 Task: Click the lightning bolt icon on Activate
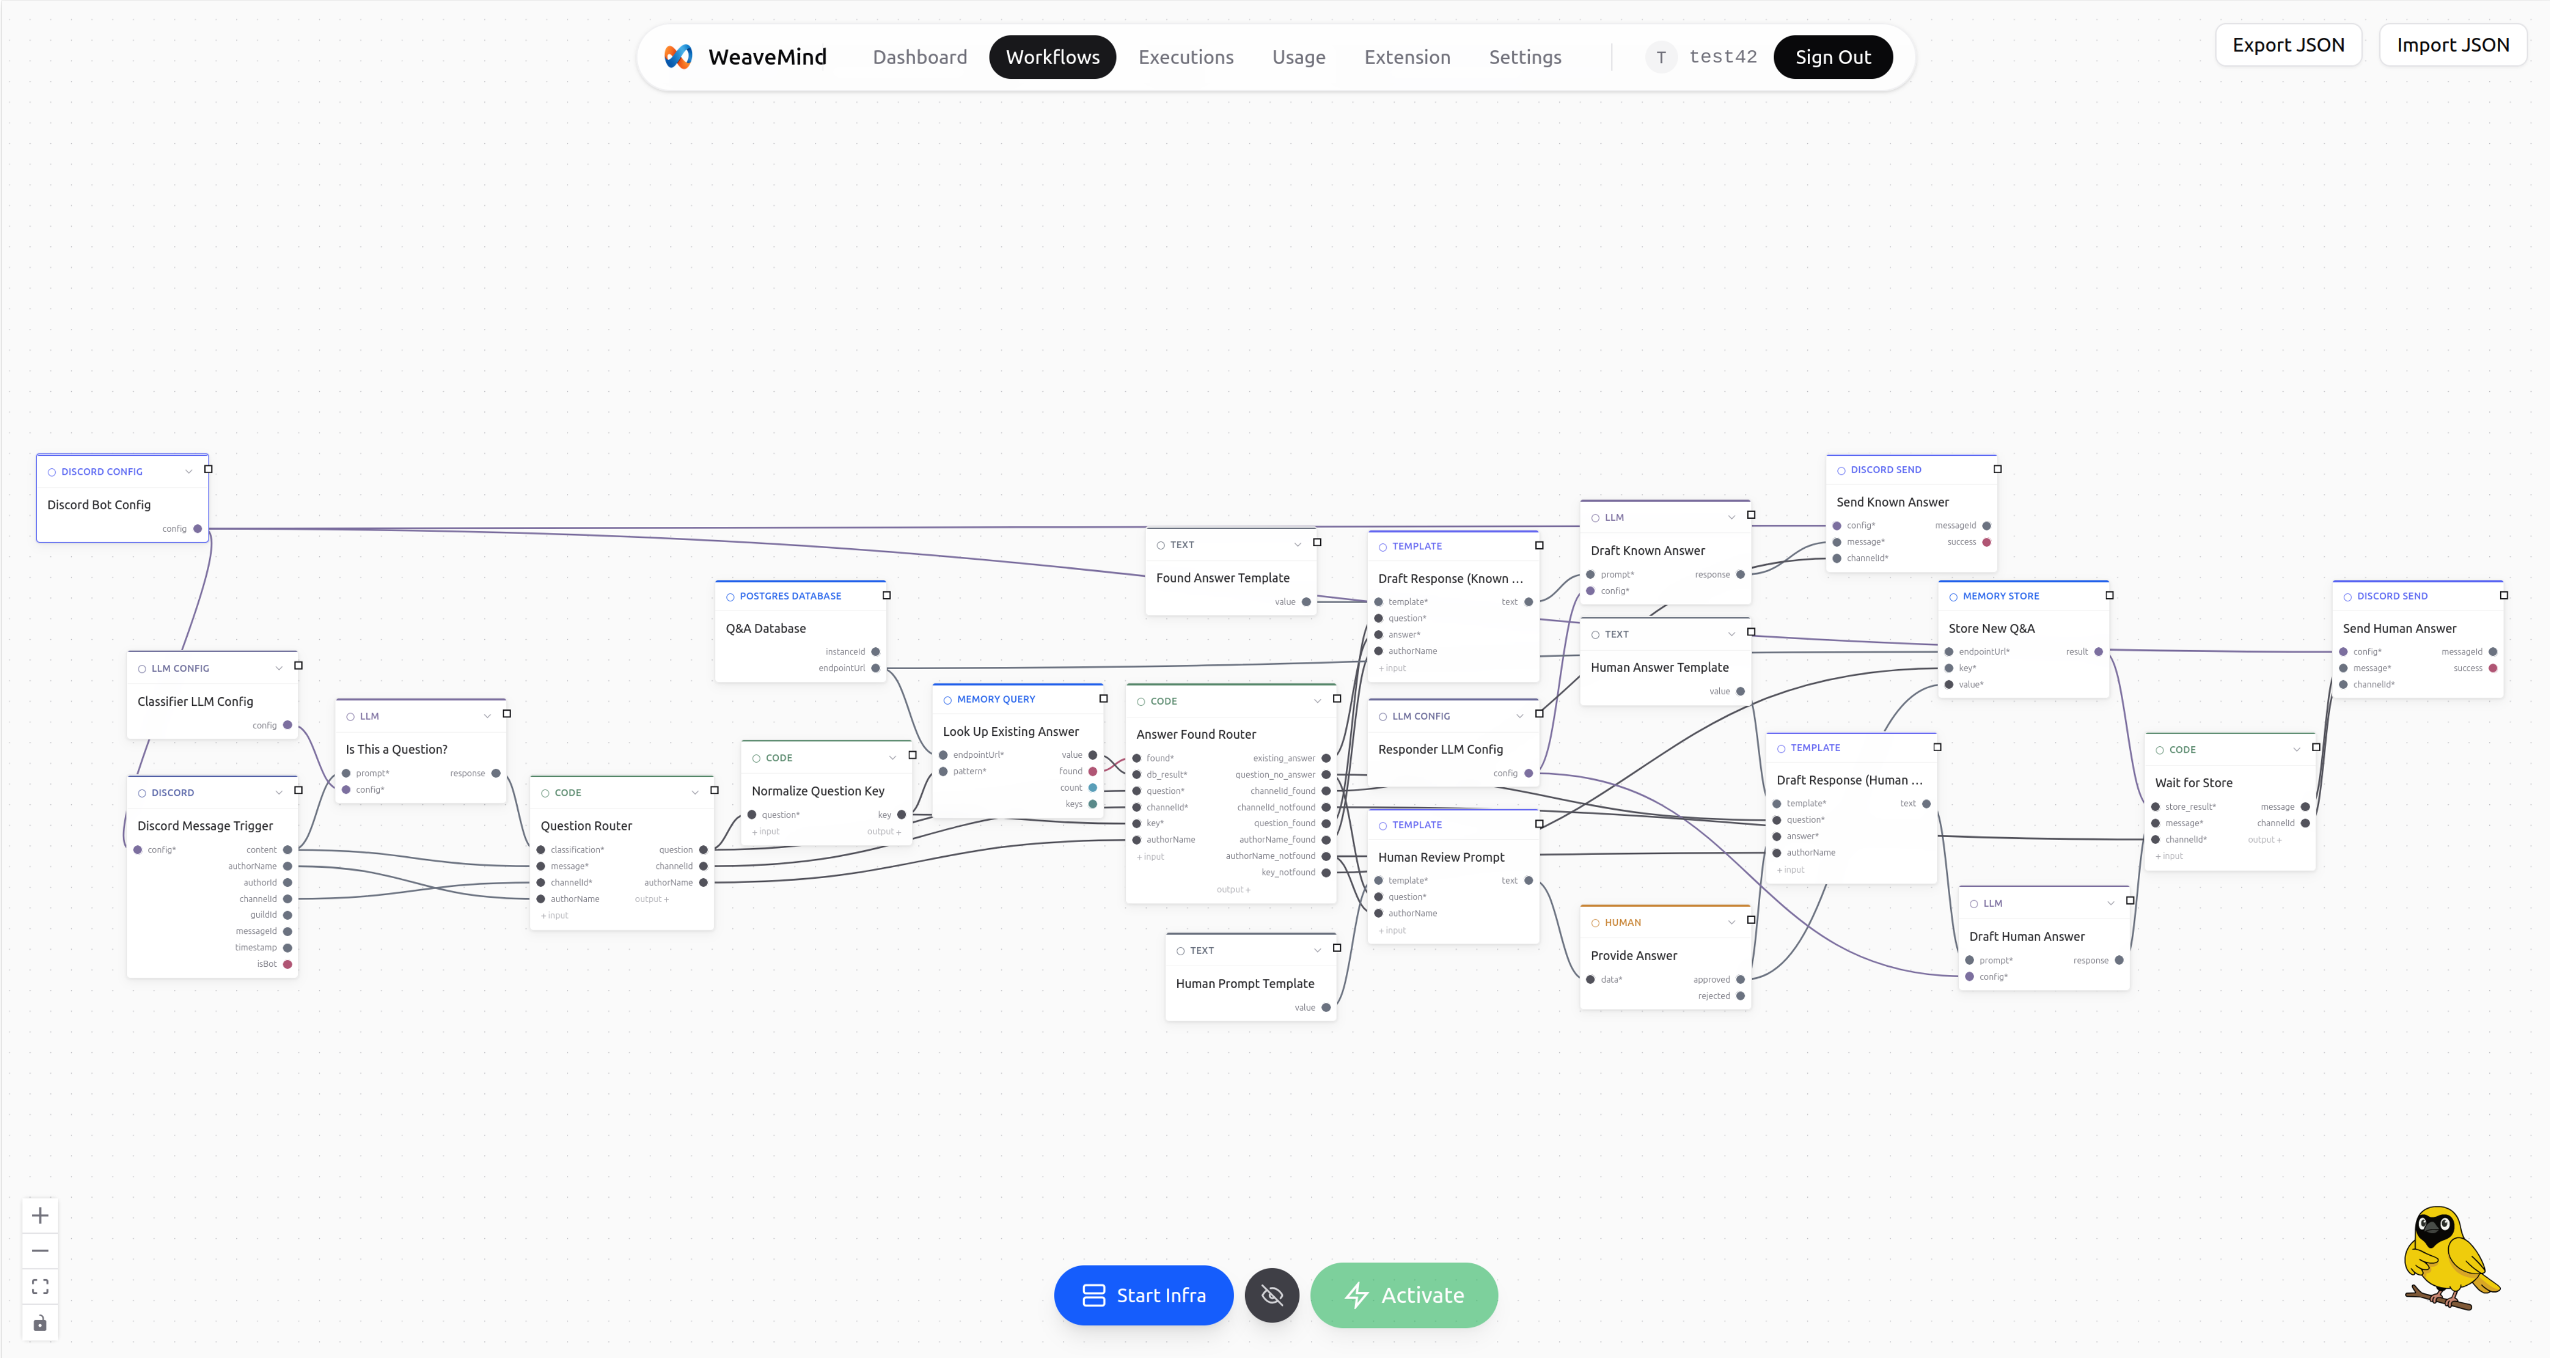pos(1356,1295)
